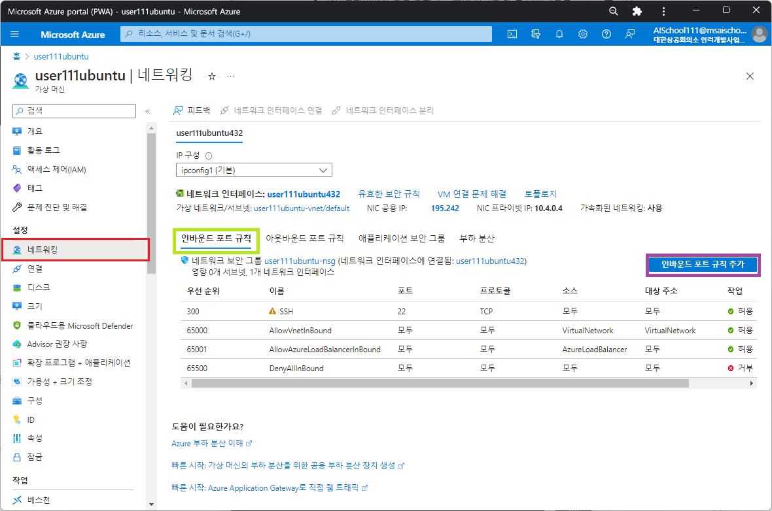Open the browser extensions puzzle icon

637,11
